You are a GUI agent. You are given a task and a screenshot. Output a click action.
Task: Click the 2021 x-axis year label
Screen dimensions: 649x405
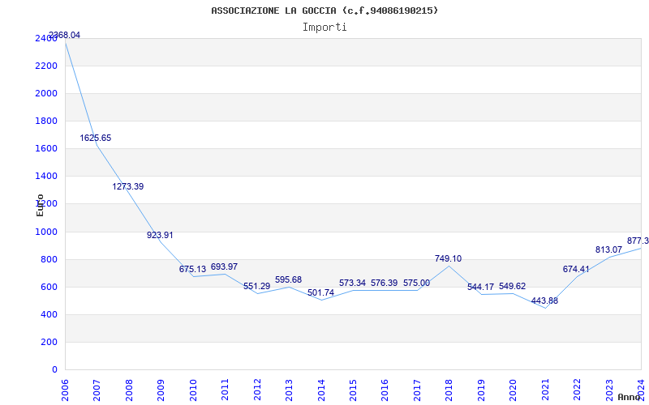(545, 389)
